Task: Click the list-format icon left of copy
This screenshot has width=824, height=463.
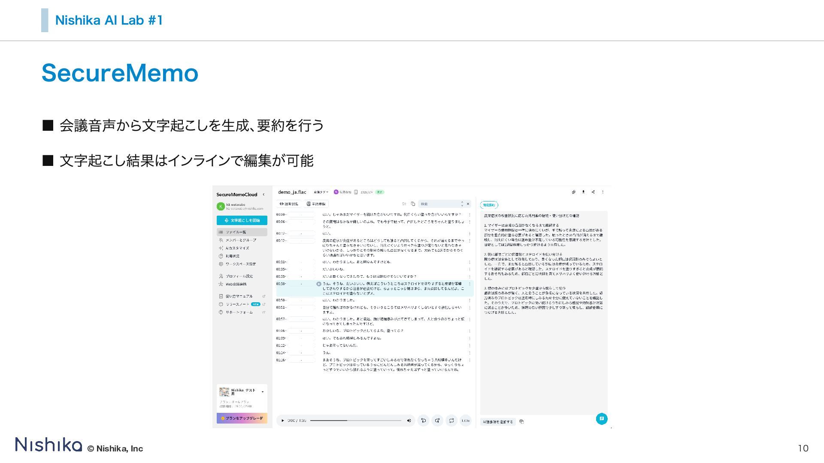Action: coord(404,204)
